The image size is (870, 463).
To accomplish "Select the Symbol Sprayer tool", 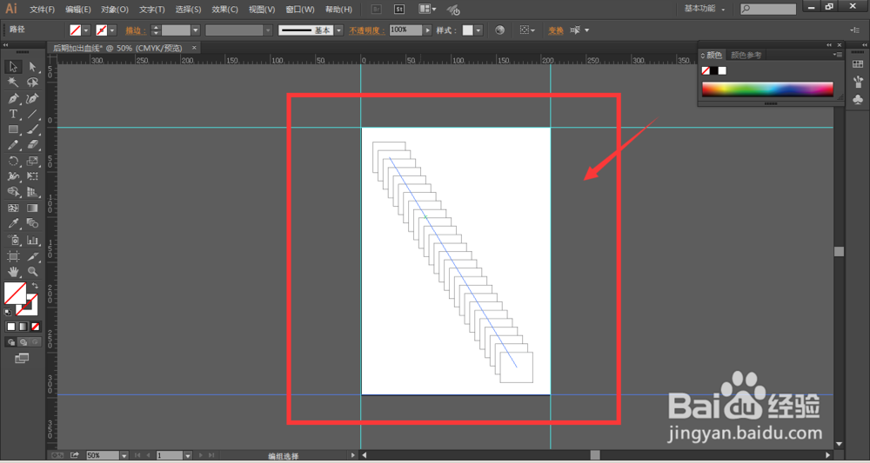I will 13,241.
